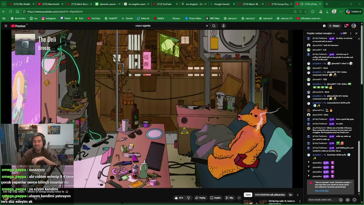Select the 'Tümü' filter chip

(x=248, y=195)
